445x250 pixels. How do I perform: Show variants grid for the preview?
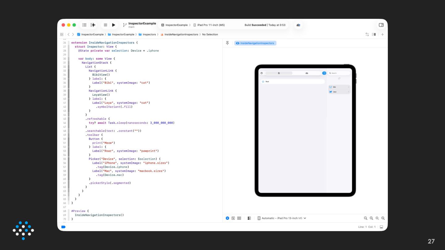click(239, 218)
